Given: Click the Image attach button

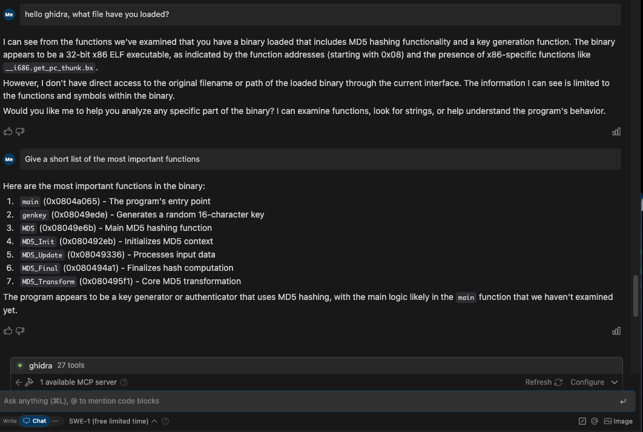Looking at the screenshot, I should [618, 421].
